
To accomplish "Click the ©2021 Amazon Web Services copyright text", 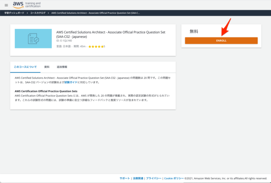I will 226,178.
